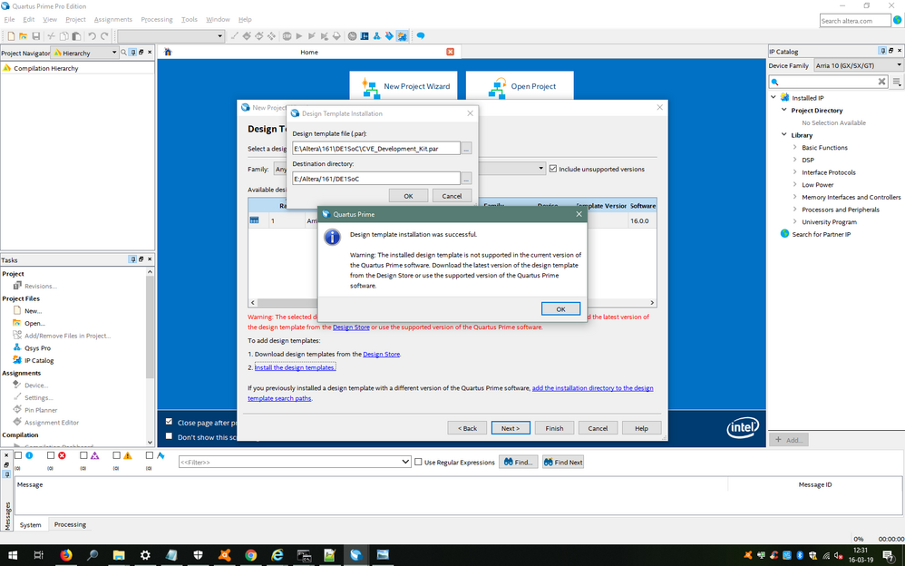This screenshot has width=905, height=566.
Task: Click Finish in New Project Wizard
Action: pos(554,428)
